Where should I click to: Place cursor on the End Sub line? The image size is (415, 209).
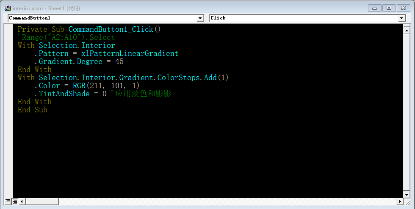point(33,110)
